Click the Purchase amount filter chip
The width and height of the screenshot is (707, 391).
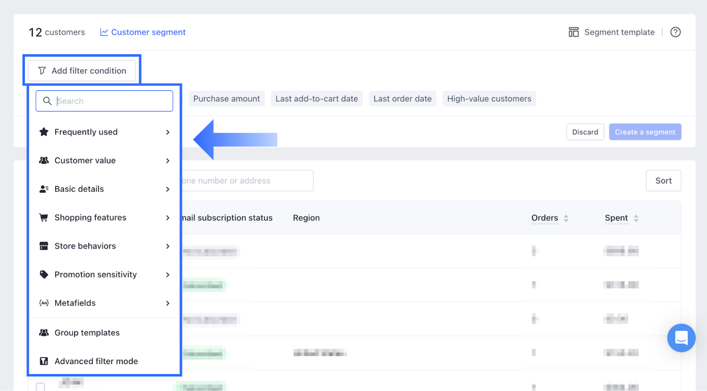226,99
